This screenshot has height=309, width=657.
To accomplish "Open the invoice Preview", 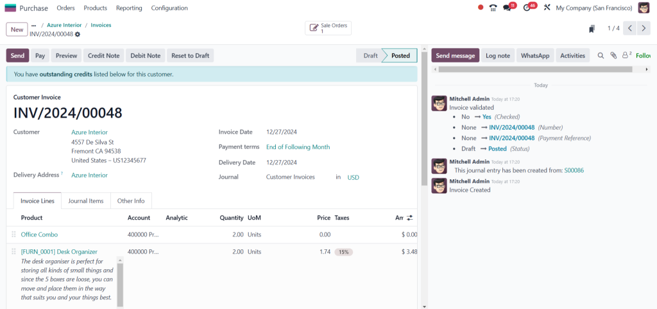I will point(67,55).
